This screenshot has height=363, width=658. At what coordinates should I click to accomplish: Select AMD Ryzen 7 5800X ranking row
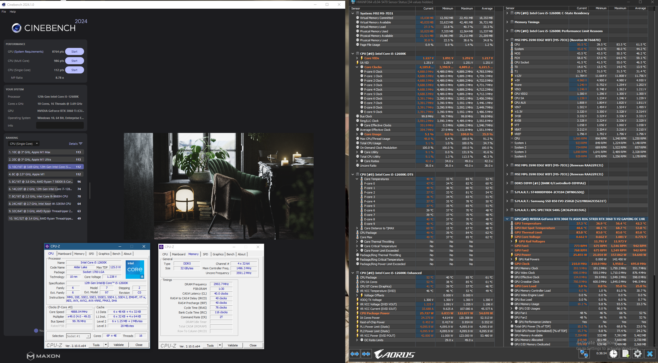46,182
